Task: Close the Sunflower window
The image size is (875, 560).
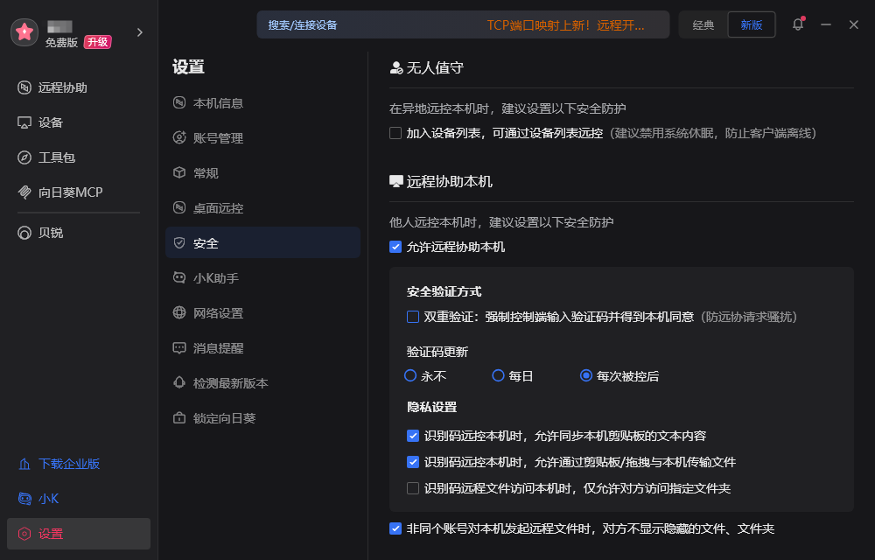Action: click(854, 24)
